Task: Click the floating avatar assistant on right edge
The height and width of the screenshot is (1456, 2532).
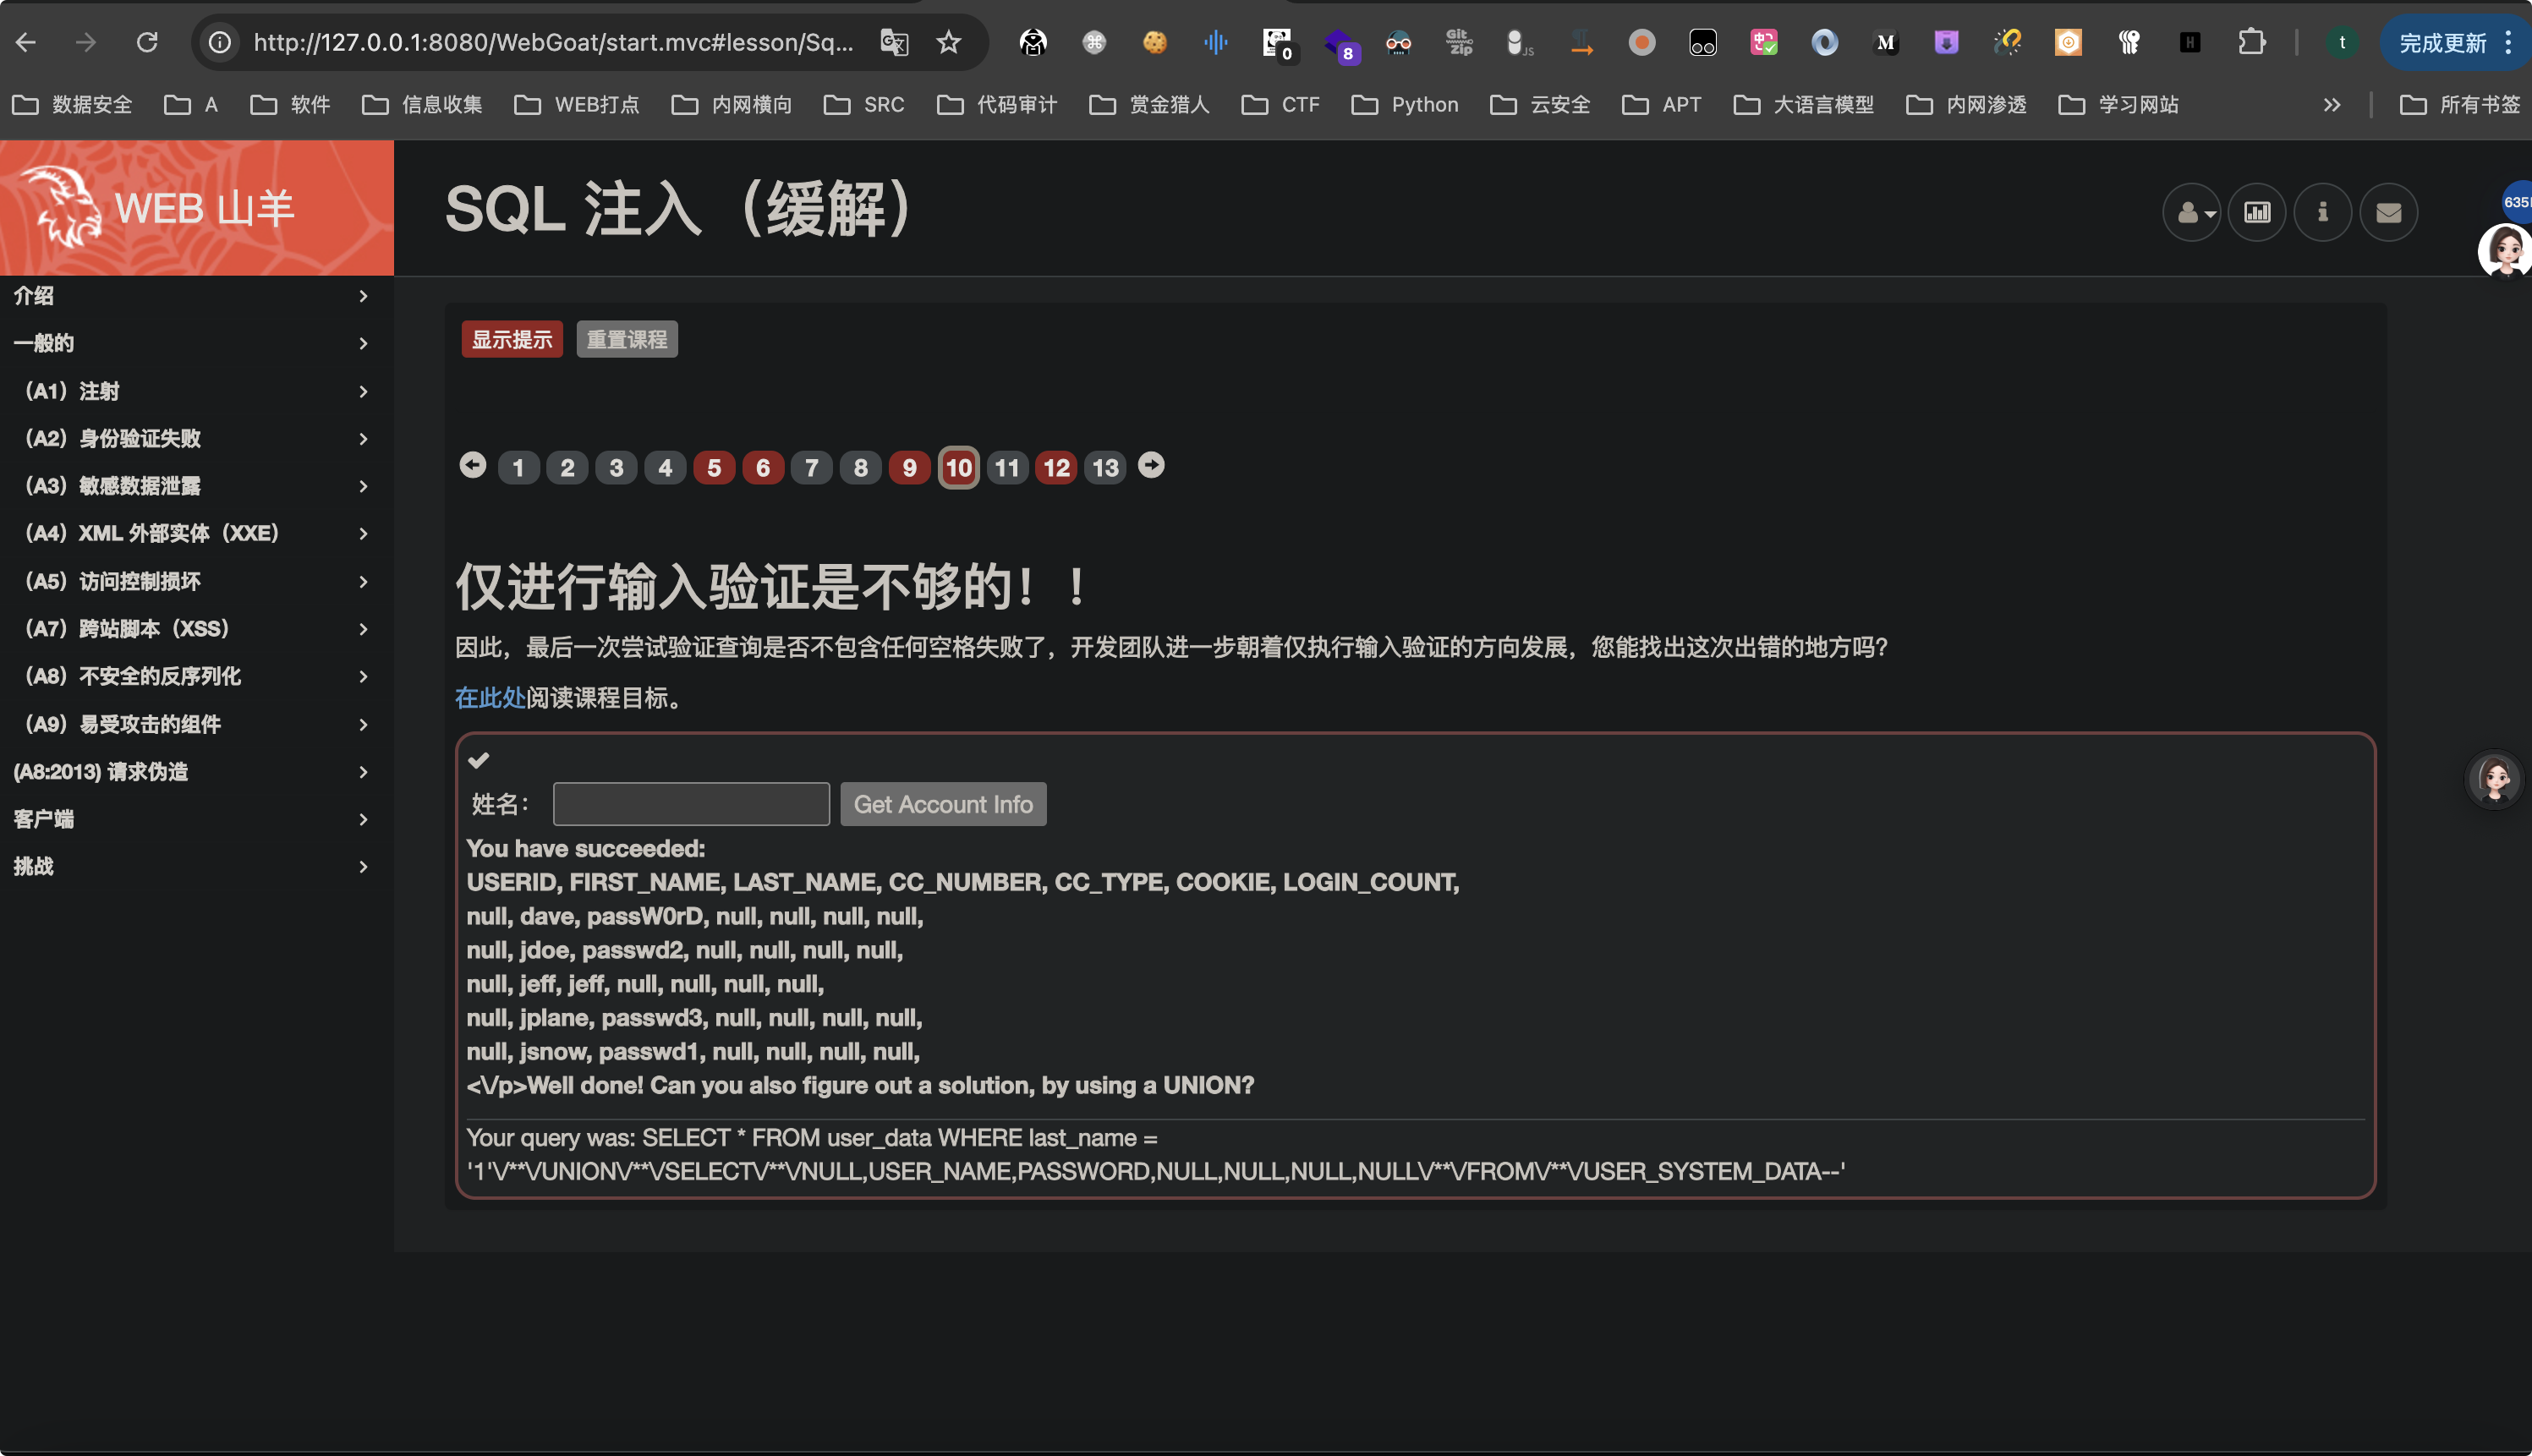Action: [2494, 779]
